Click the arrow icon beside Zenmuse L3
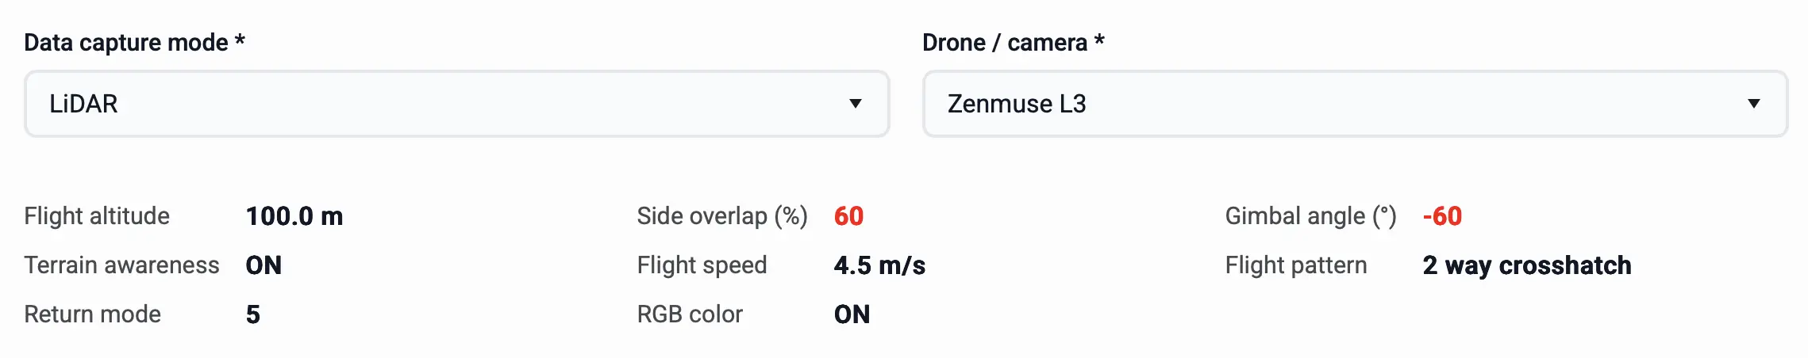Screen dimensions: 1808x358 pos(1753,104)
